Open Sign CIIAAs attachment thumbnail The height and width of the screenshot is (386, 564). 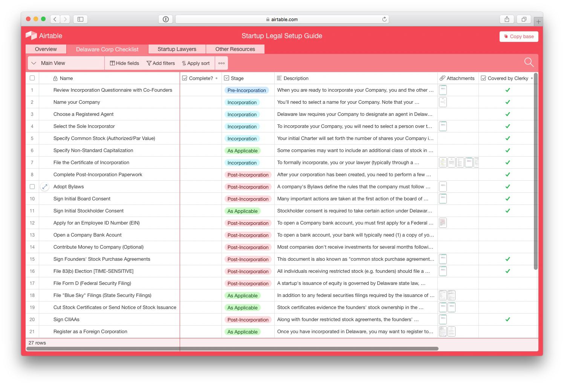point(443,319)
